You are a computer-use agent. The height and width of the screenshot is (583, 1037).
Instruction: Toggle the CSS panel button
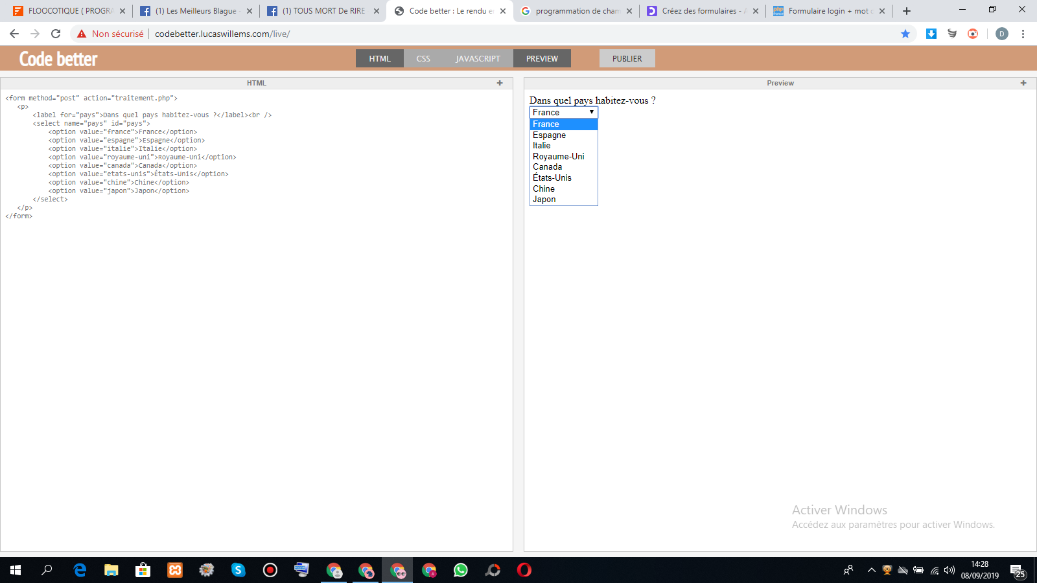[423, 58]
